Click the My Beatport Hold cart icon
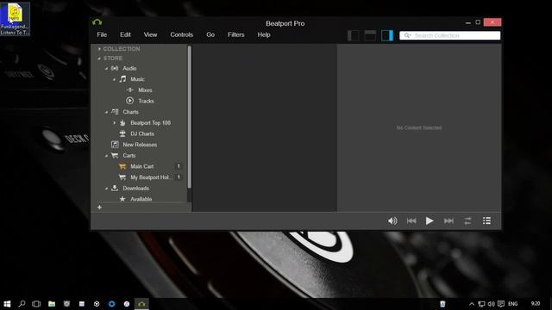The width and height of the screenshot is (552, 310). [122, 177]
